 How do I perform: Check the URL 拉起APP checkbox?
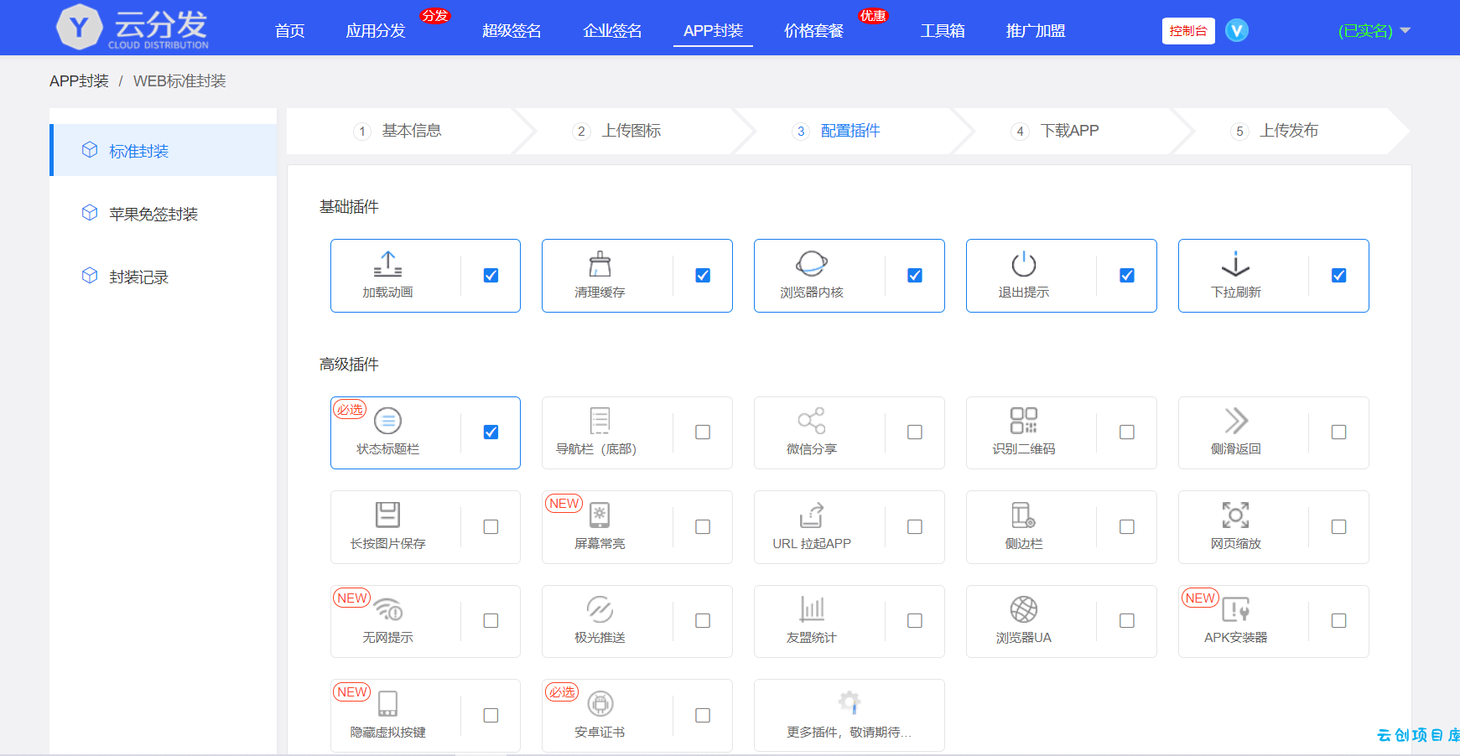[915, 526]
